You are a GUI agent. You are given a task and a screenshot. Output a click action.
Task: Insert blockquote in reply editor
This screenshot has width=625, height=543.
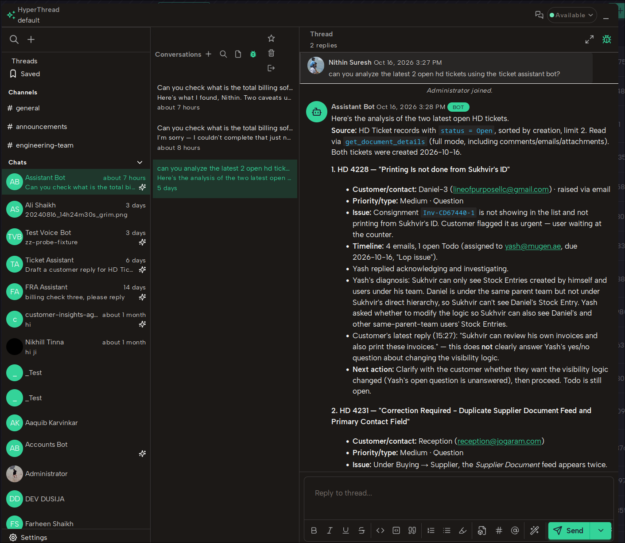pyautogui.click(x=412, y=531)
